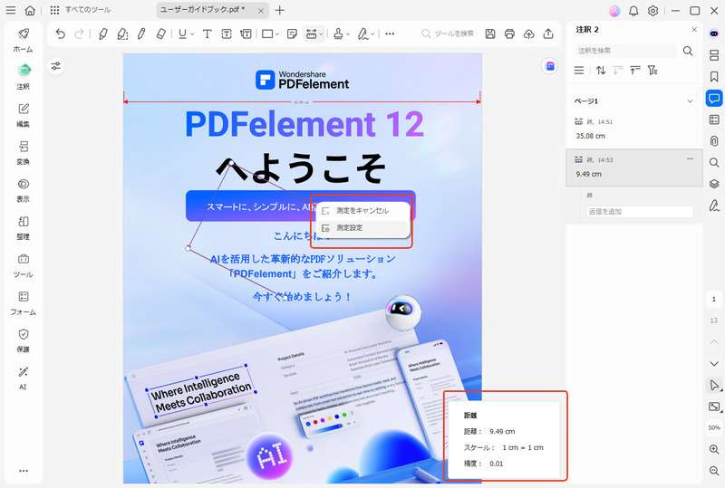Select the Highlighter pen tool
Screen dimensions: 725x488
click(x=102, y=33)
